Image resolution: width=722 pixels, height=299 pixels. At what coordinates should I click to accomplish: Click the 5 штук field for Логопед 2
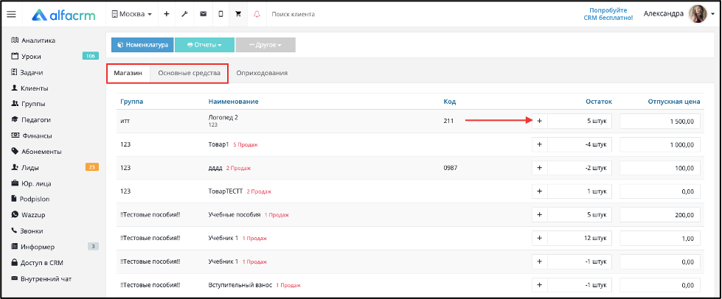(x=580, y=122)
